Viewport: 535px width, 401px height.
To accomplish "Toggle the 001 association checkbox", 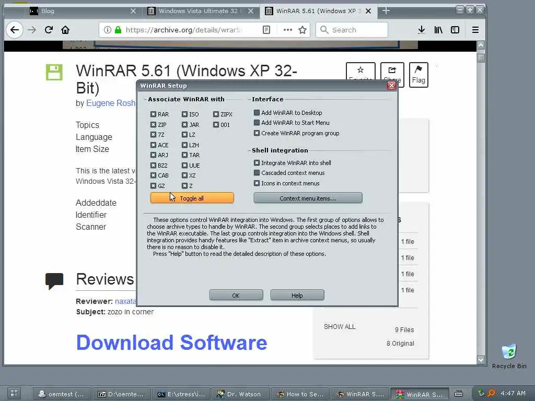I will click(x=216, y=125).
